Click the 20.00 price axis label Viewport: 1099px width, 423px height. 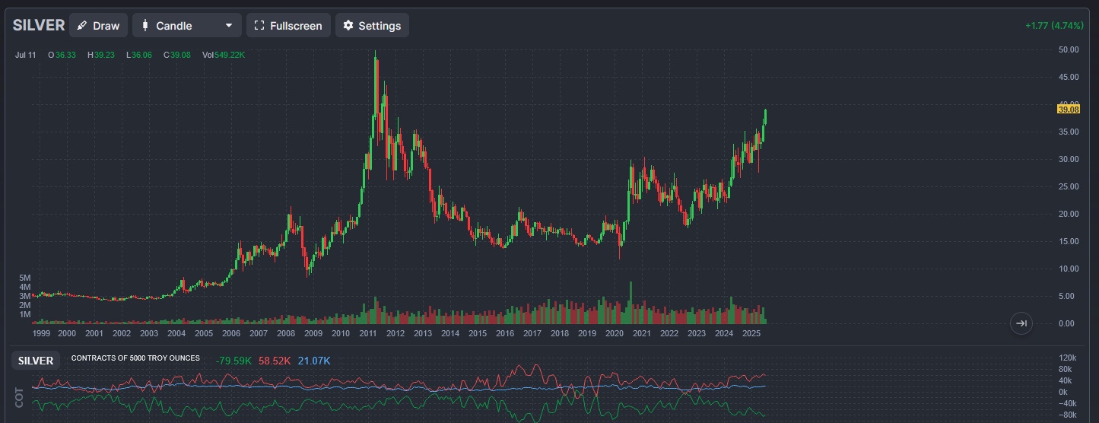pos(1069,214)
